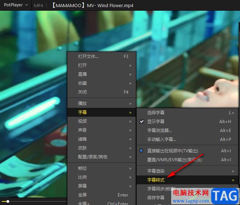This screenshot has width=240, height=205.
Task: Select 覆盖/VMR/EVR输出 radio option
Action: click(188, 160)
